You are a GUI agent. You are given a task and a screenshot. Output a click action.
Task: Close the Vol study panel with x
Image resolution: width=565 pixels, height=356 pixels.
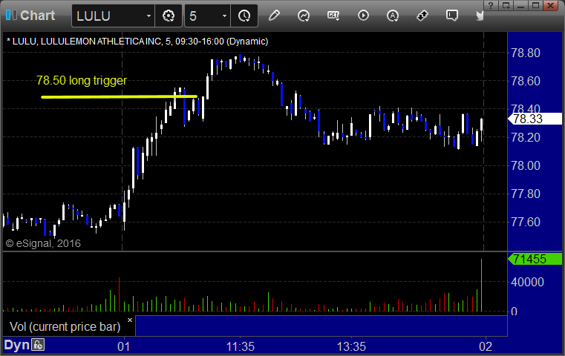click(130, 320)
